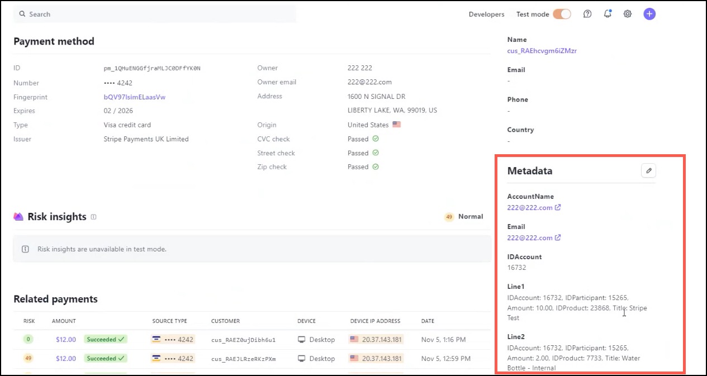Click the Radar Risk insights logo
This screenshot has height=376, width=707.
point(18,217)
